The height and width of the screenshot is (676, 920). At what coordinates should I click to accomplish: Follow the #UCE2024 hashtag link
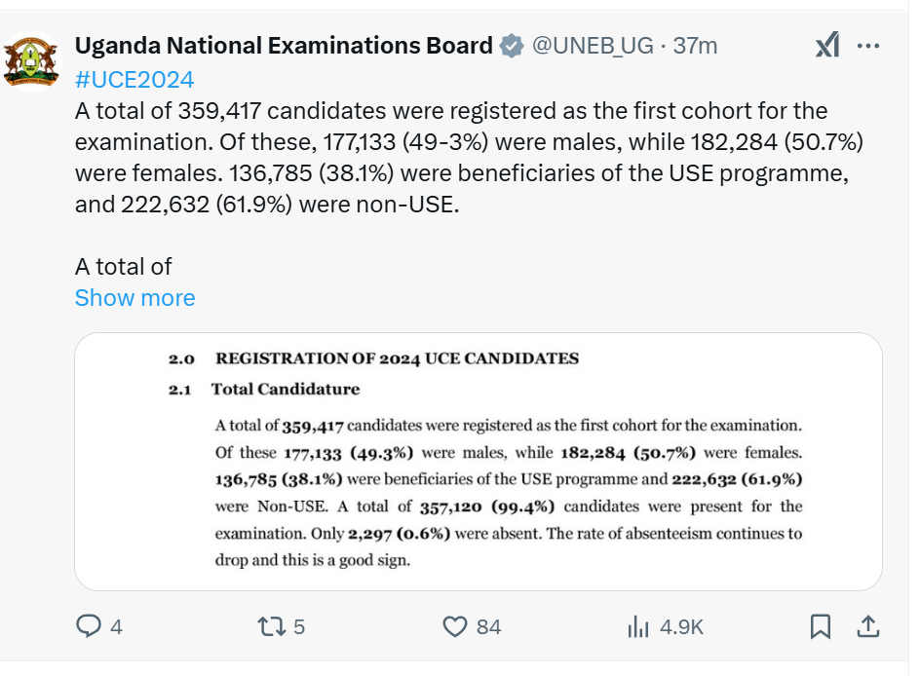134,79
